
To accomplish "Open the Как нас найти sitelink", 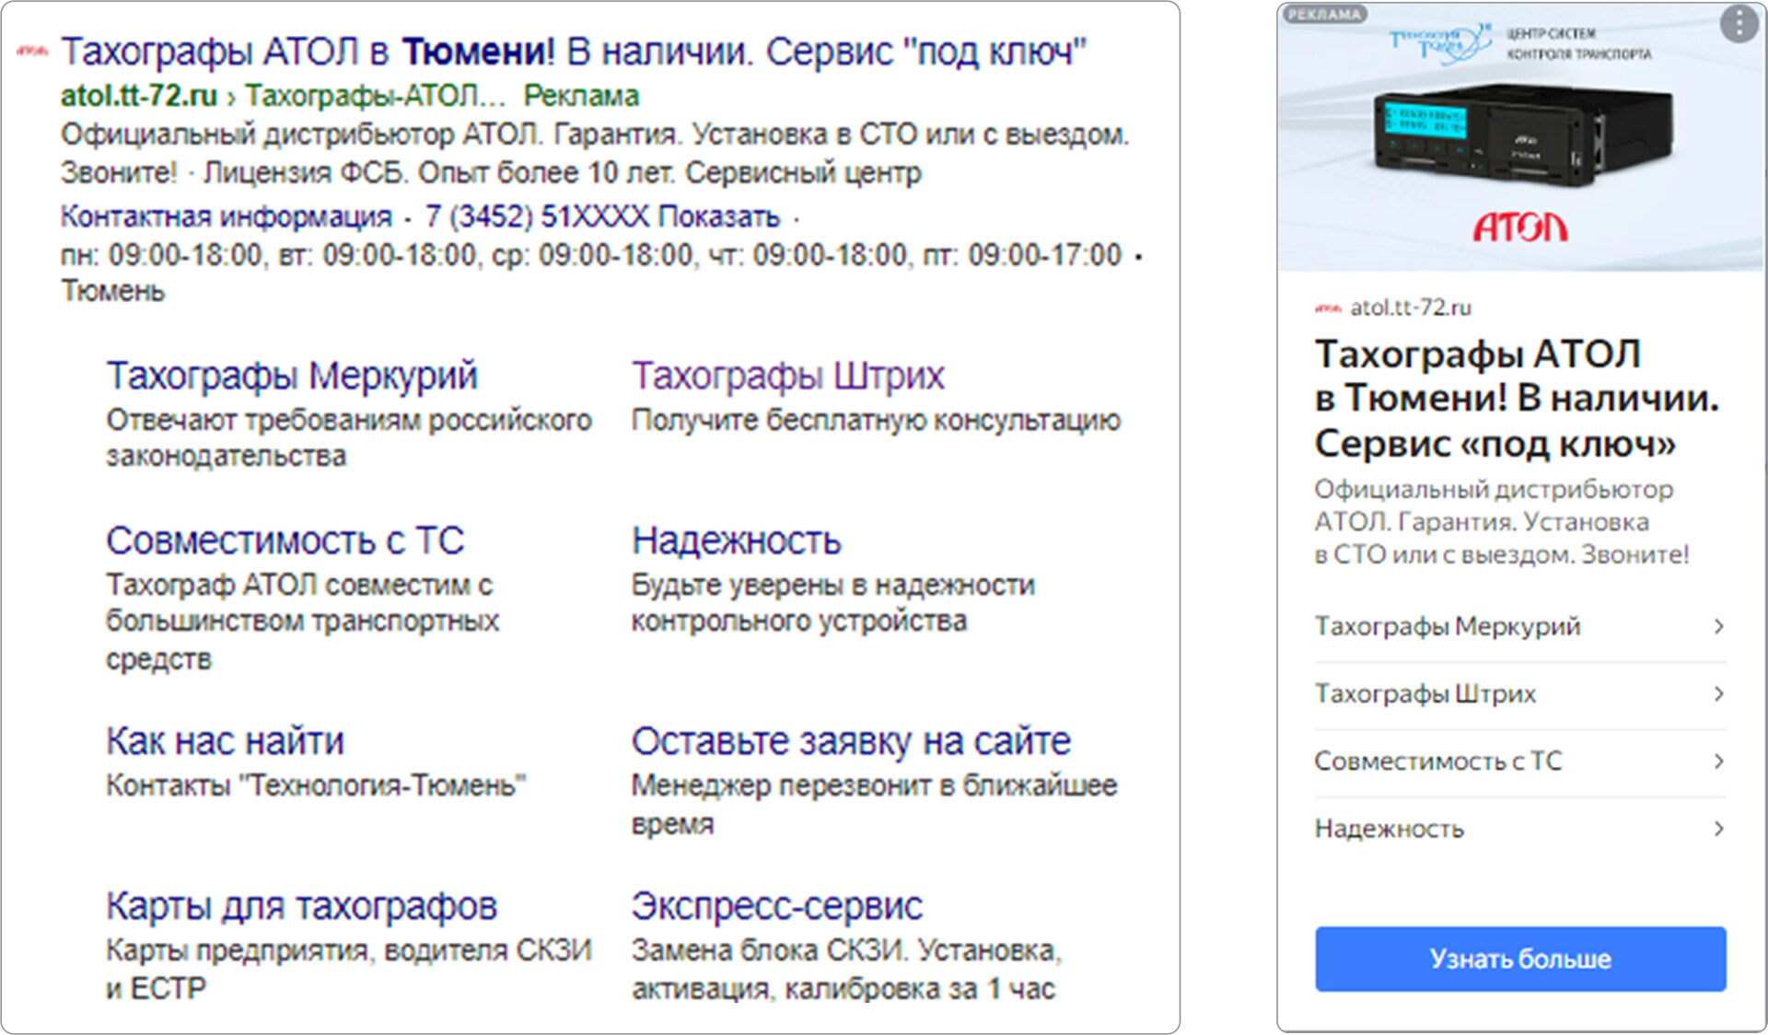I will (226, 741).
